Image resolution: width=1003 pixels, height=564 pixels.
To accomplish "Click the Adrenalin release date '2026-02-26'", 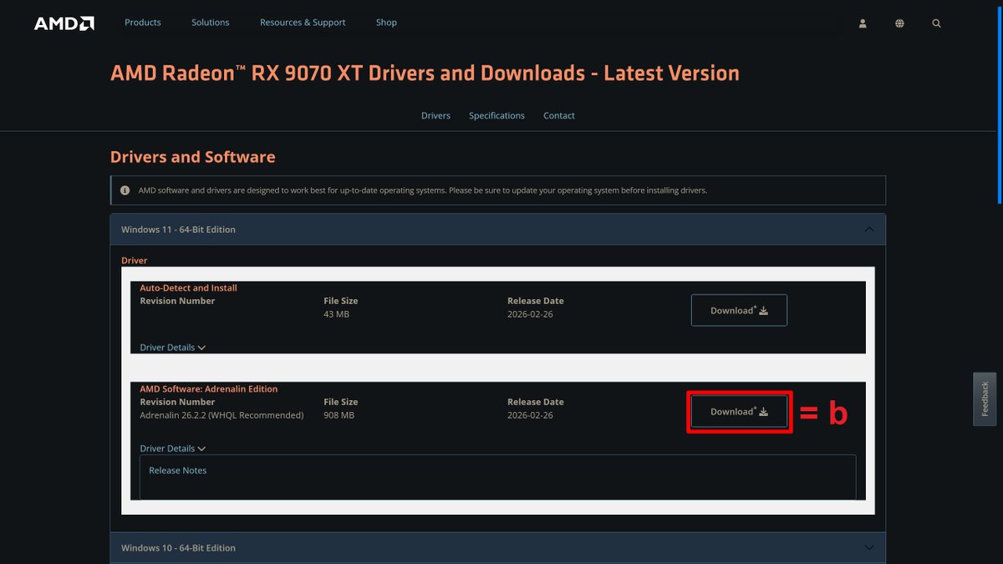I will click(530, 415).
